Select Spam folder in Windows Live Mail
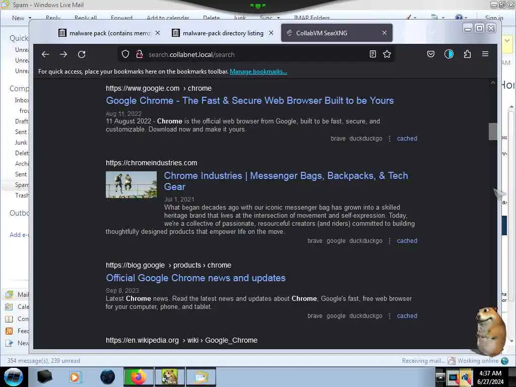The image size is (516, 387). [22, 185]
